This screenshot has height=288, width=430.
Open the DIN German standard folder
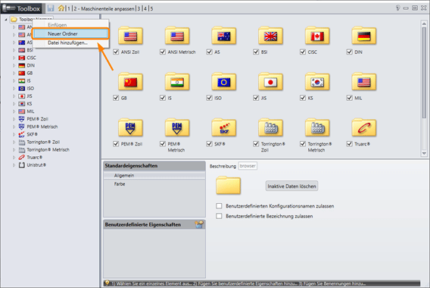(363, 36)
